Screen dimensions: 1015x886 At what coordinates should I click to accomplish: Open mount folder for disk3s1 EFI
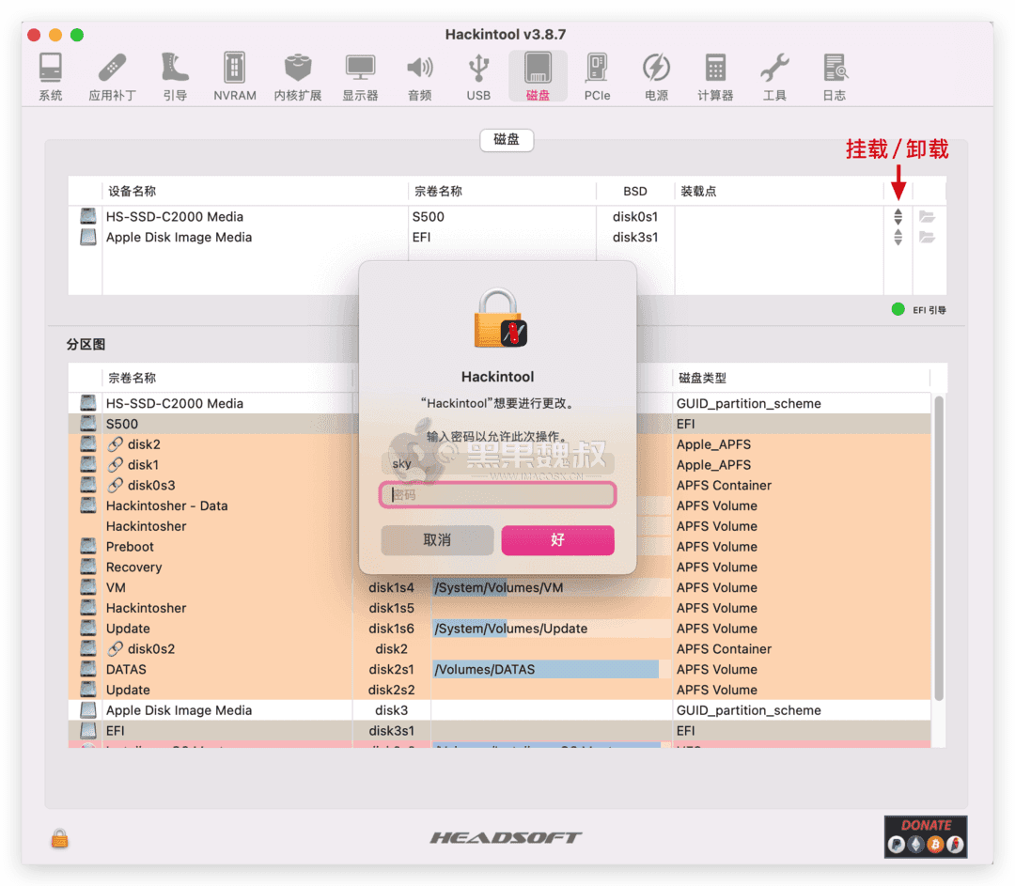[x=928, y=237]
